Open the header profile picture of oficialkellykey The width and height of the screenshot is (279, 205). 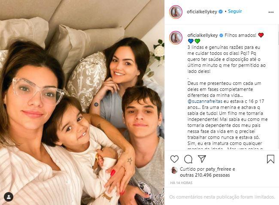[176, 12]
